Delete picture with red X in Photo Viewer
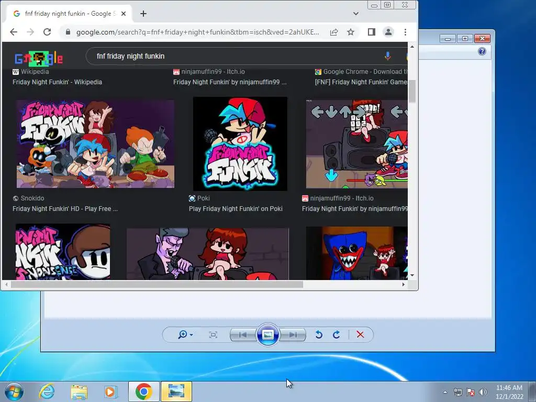The height and width of the screenshot is (402, 536). pos(360,334)
